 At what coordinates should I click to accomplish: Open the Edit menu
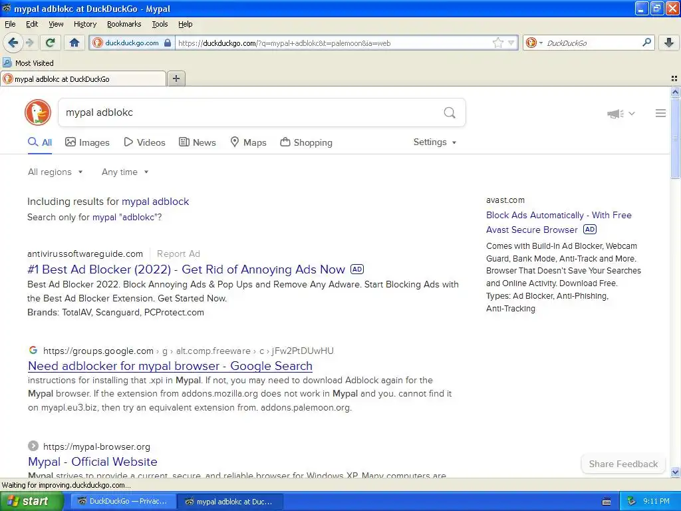coord(32,24)
